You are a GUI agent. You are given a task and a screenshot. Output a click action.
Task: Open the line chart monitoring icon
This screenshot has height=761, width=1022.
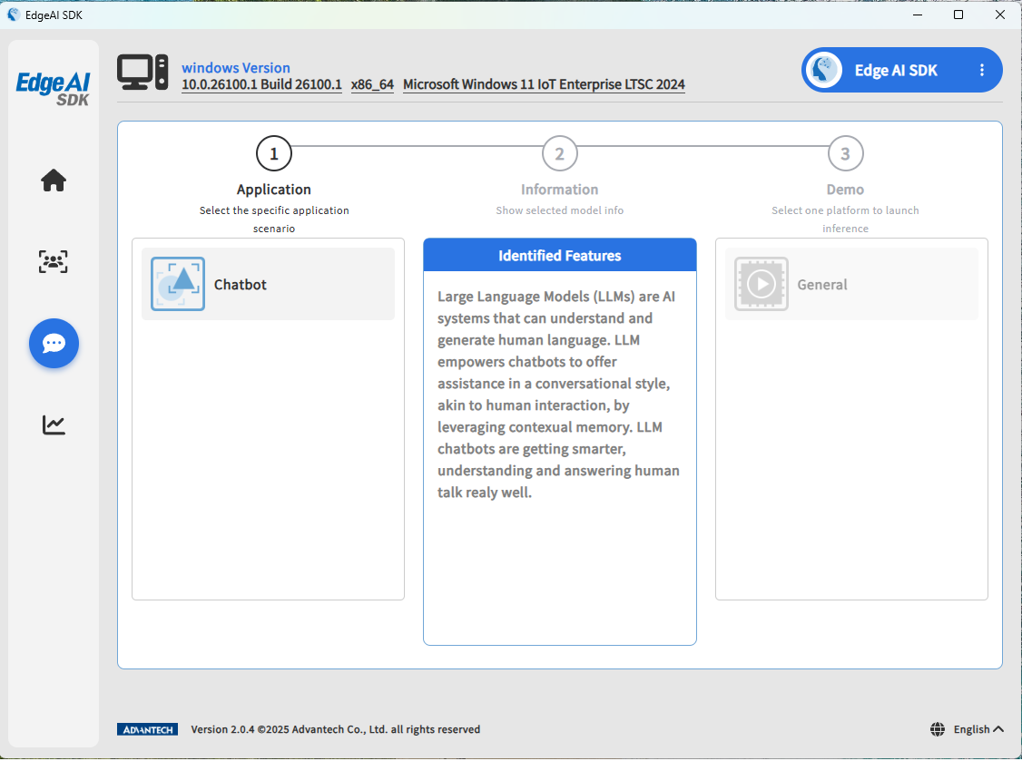coord(54,424)
